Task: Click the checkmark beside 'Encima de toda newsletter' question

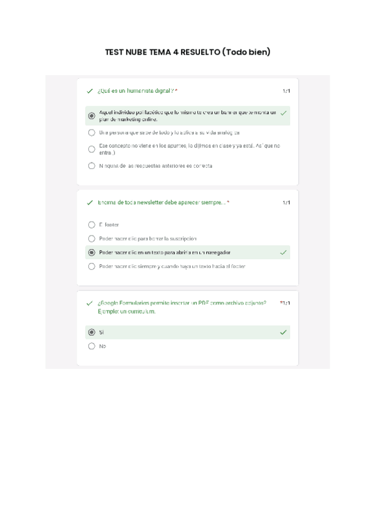Action: [90, 202]
